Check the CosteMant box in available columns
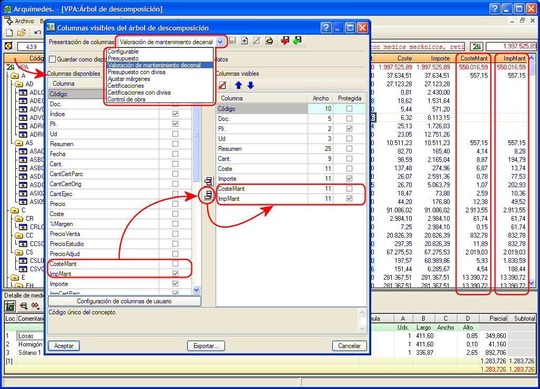The image size is (540, 389). 175,264
